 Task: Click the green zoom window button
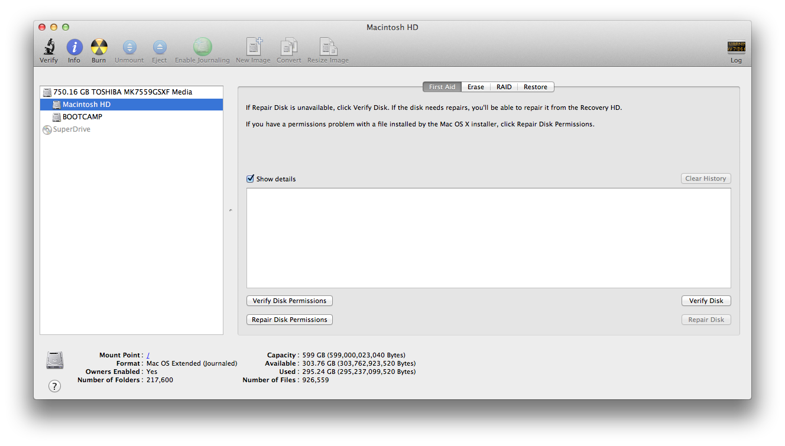(x=66, y=27)
